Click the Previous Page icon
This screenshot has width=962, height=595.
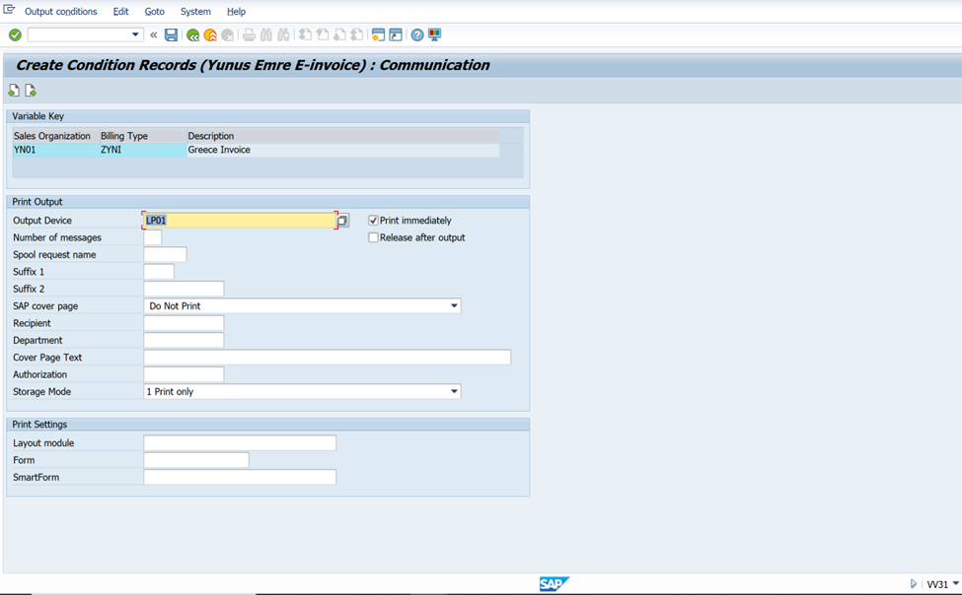pyautogui.click(x=322, y=34)
